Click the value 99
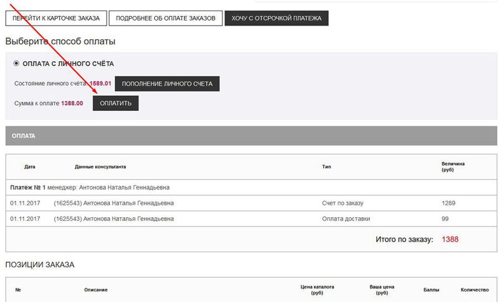The image size is (499, 302). pos(445,219)
